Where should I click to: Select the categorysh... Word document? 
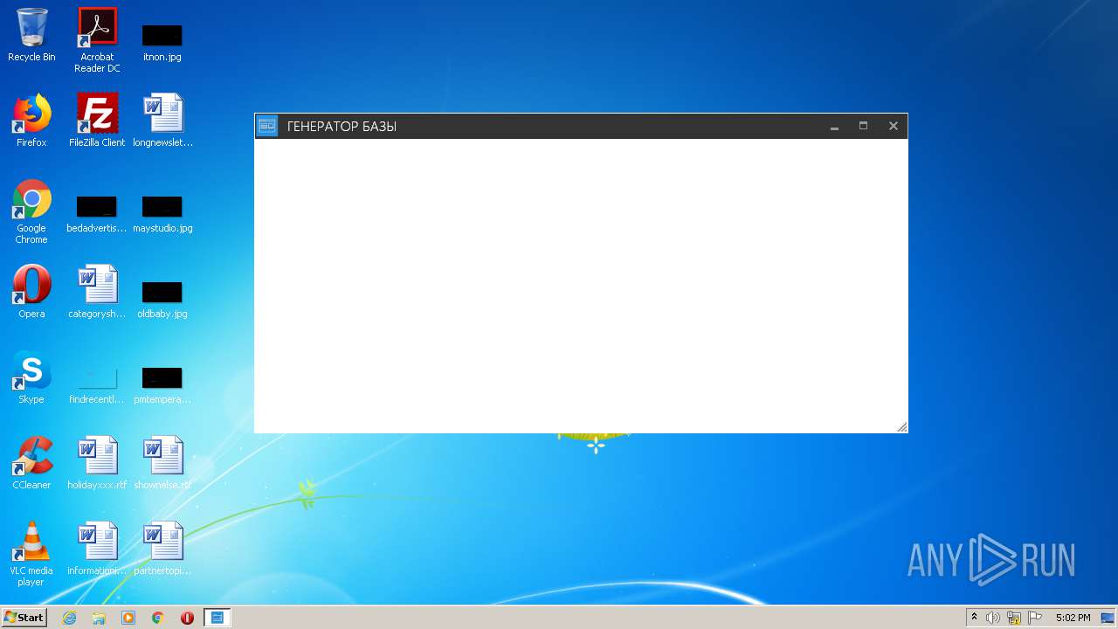click(97, 292)
